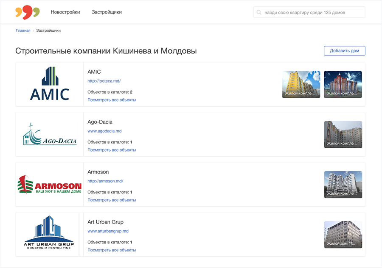Go to the Главная breadcrumb link
The height and width of the screenshot is (268, 382).
[x=23, y=30]
